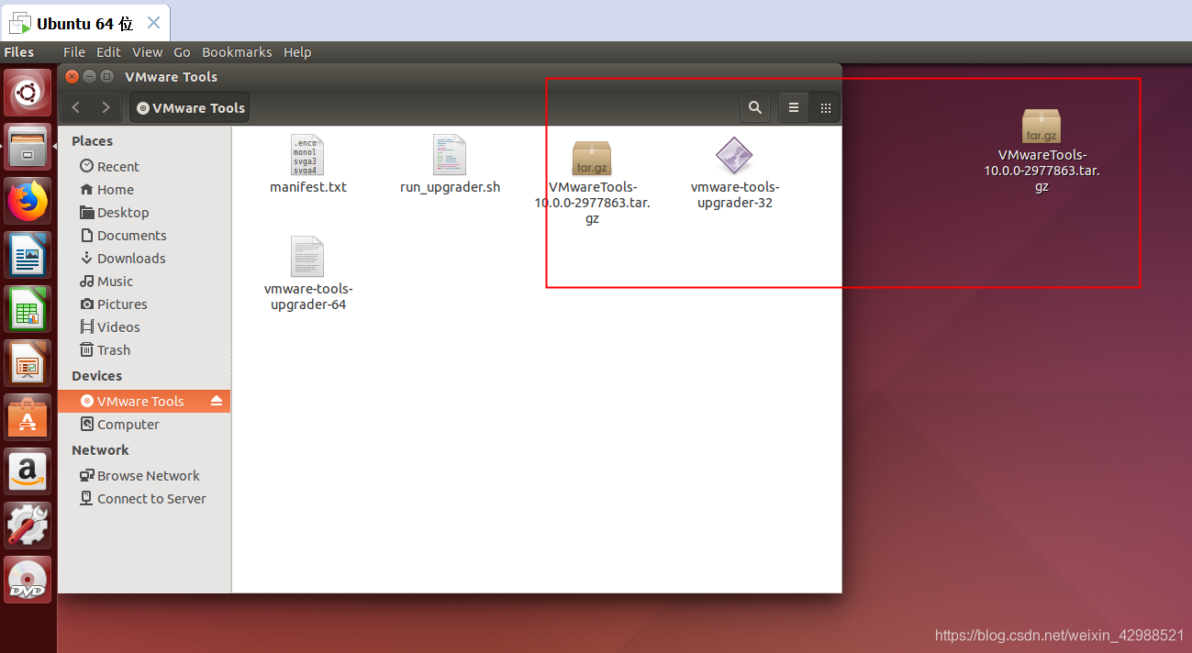Open the Go menu
This screenshot has width=1192, height=653.
tap(182, 52)
